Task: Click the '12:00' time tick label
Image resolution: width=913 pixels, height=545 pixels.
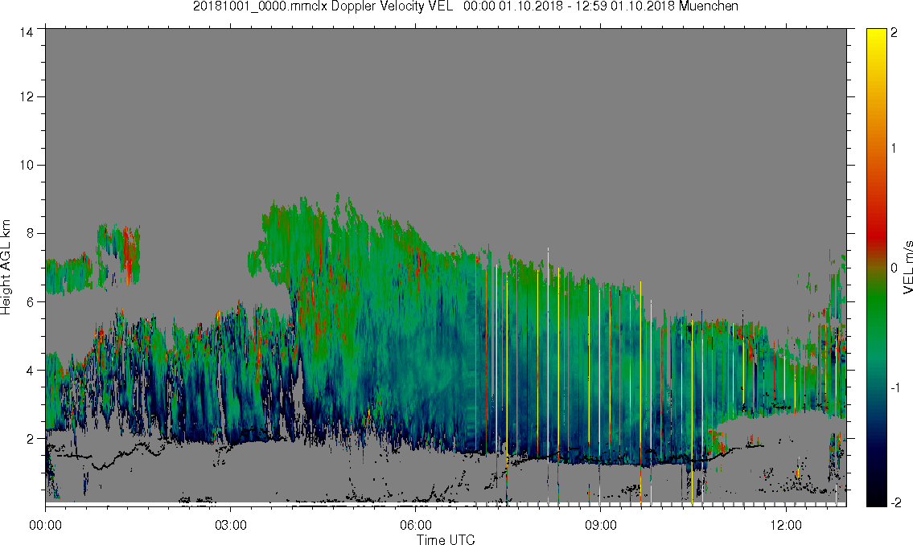Action: 786,526
